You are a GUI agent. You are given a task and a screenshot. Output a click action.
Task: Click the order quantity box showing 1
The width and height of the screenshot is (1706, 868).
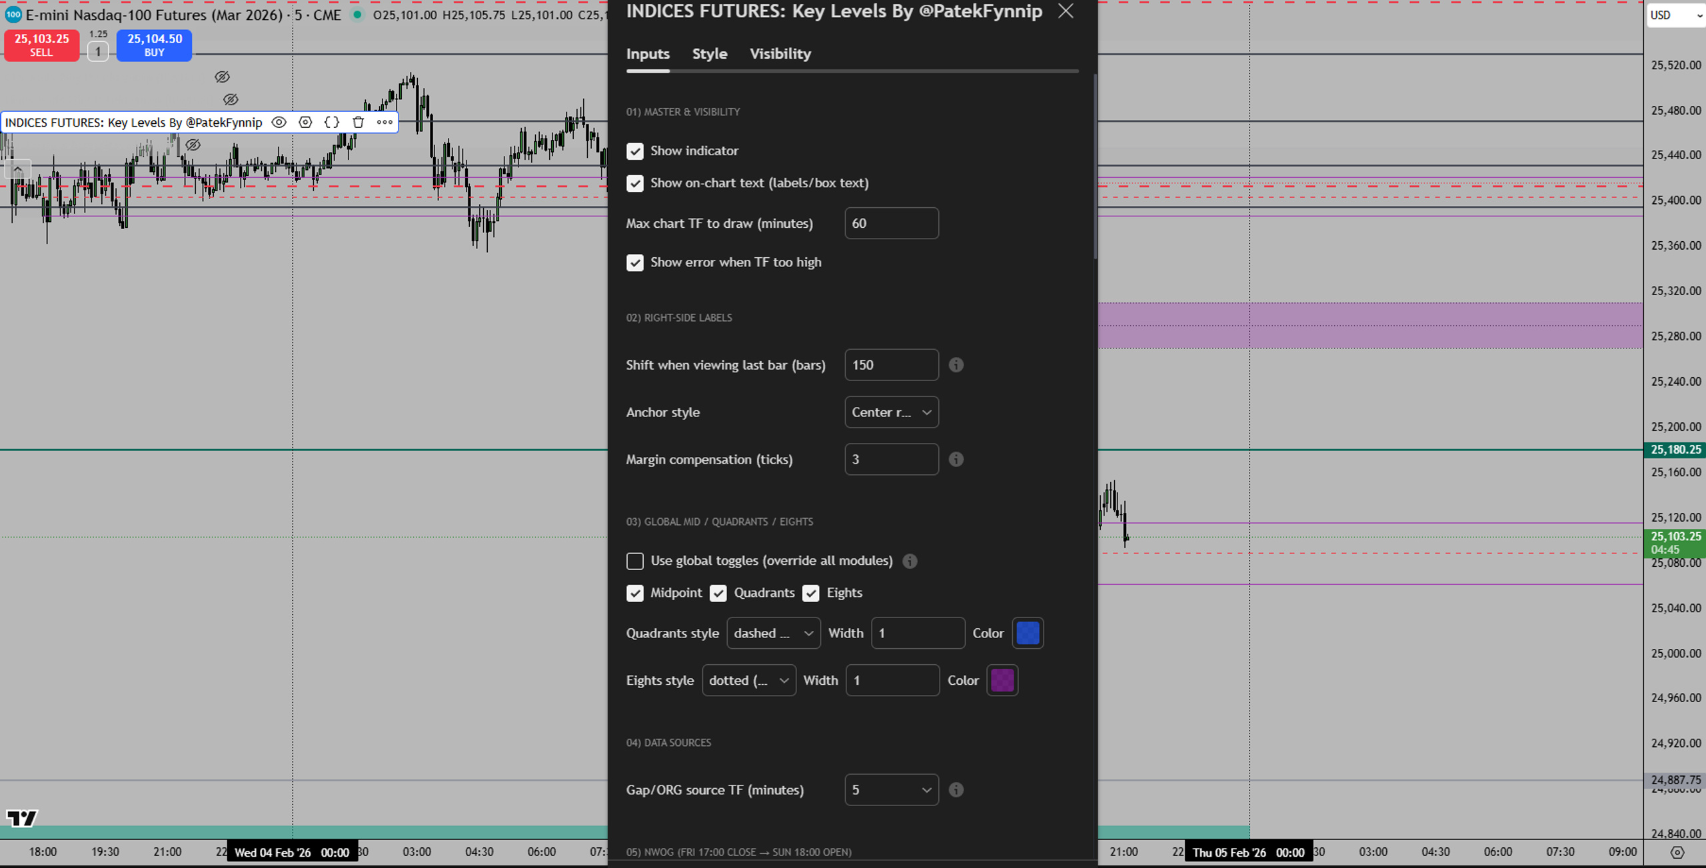[x=98, y=51]
